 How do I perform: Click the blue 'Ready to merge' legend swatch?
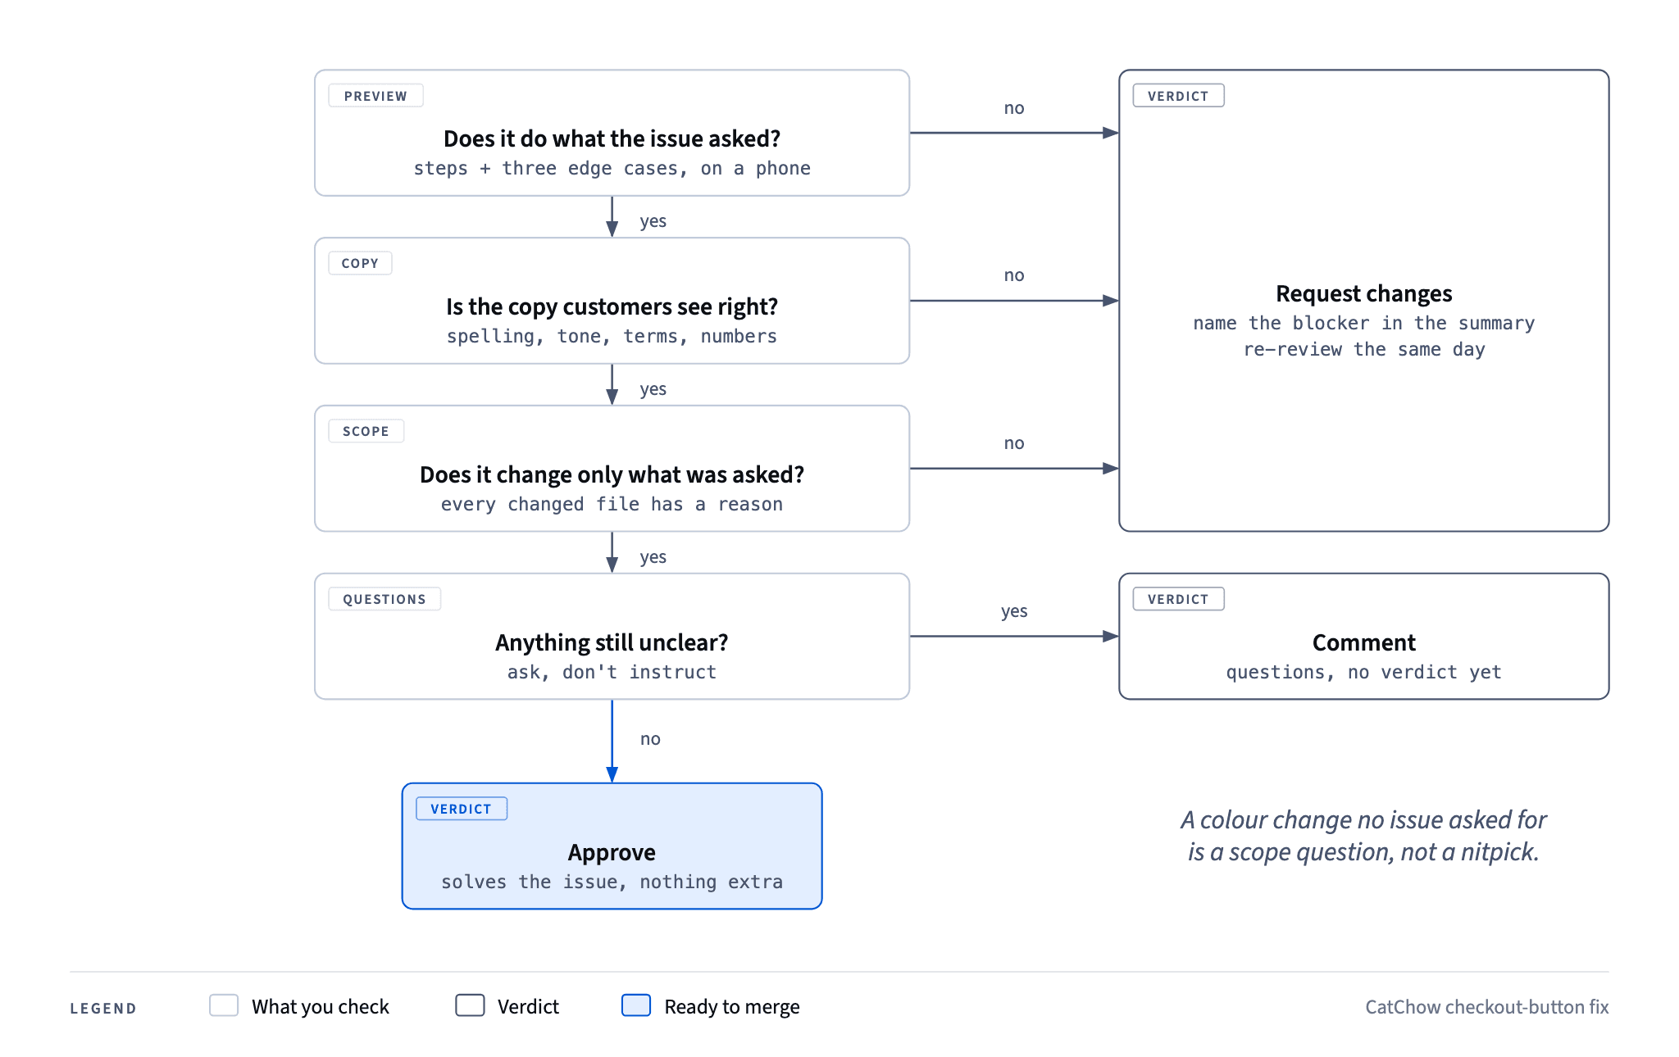tap(636, 1005)
